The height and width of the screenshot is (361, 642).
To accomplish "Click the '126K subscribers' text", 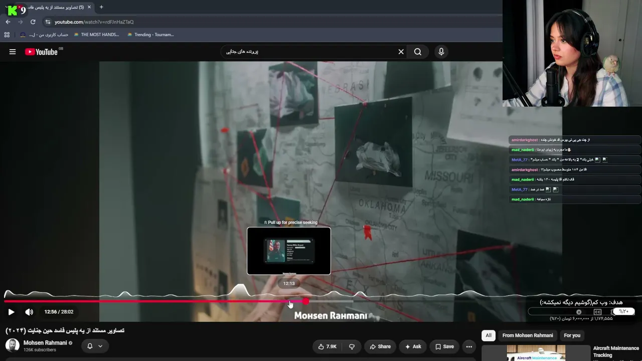I will click(x=40, y=350).
